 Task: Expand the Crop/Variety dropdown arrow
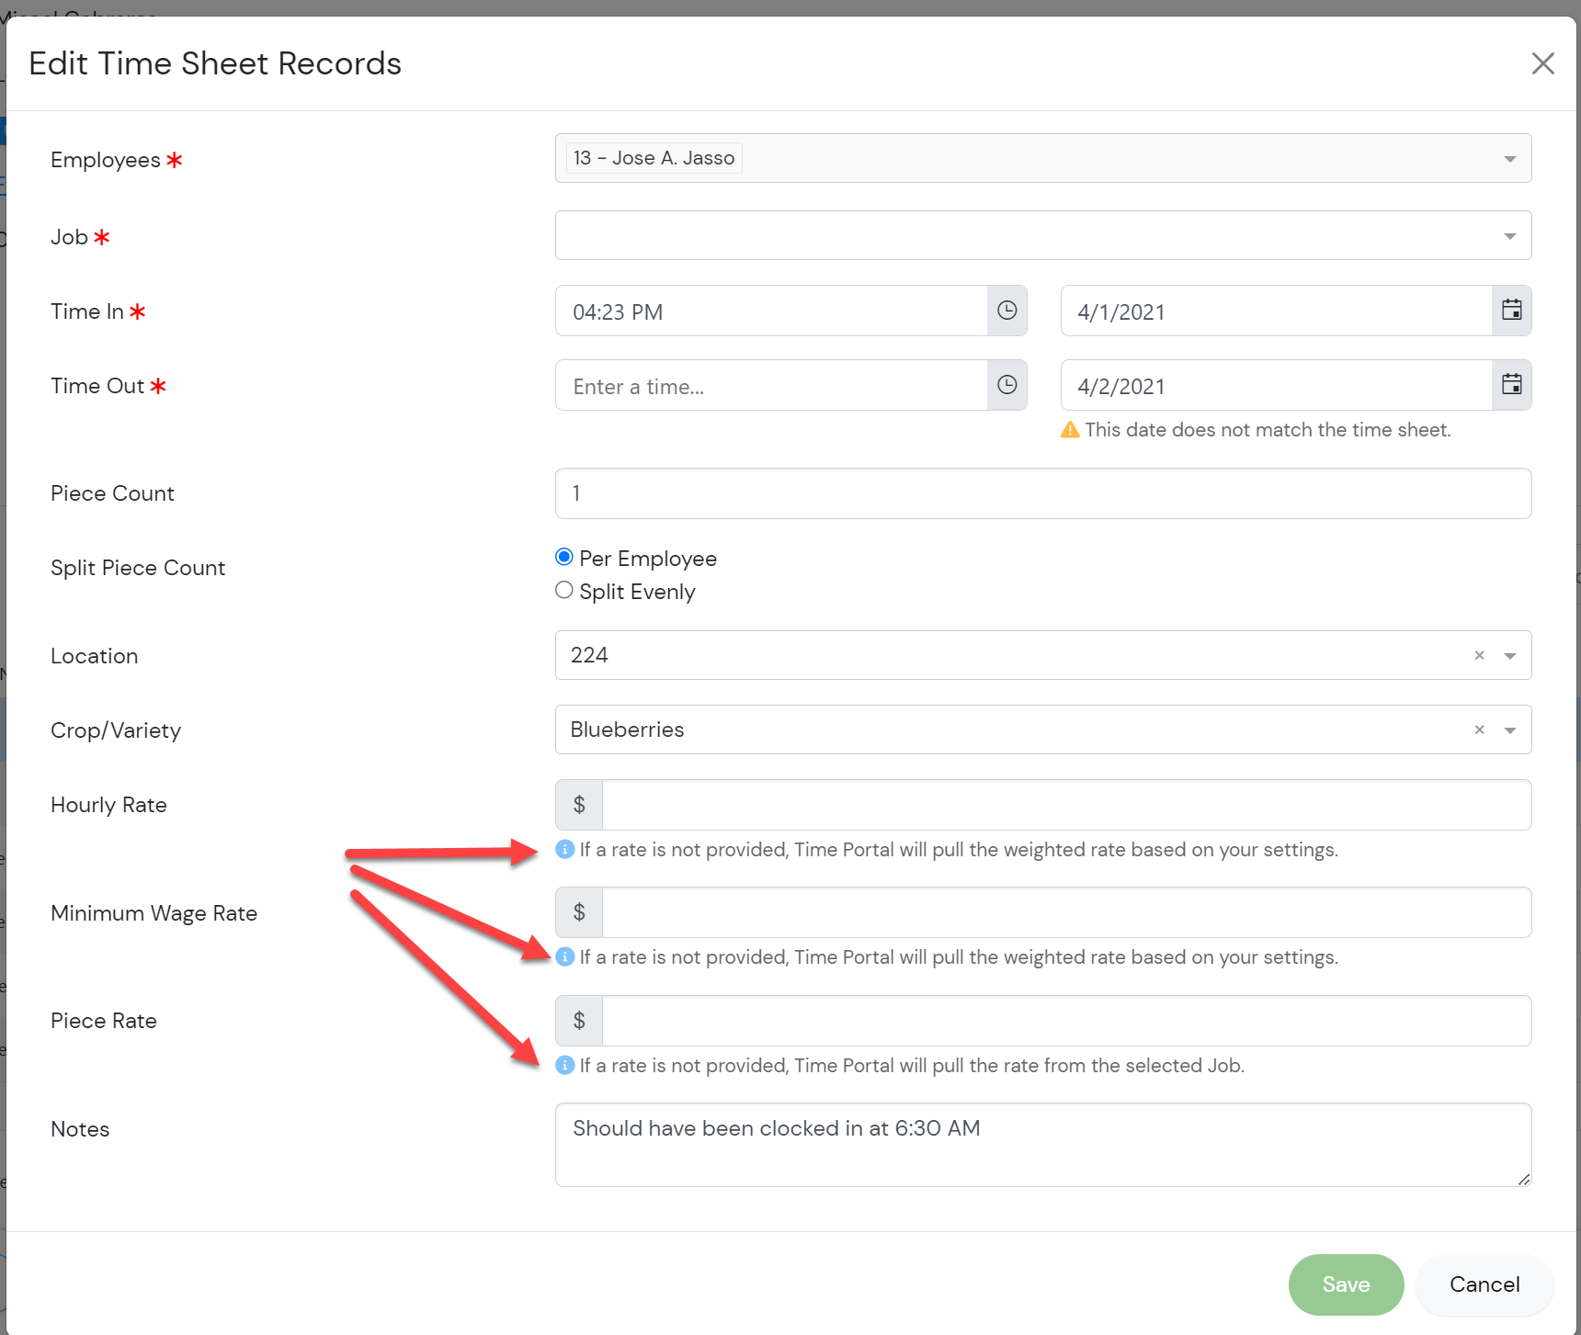(1509, 730)
